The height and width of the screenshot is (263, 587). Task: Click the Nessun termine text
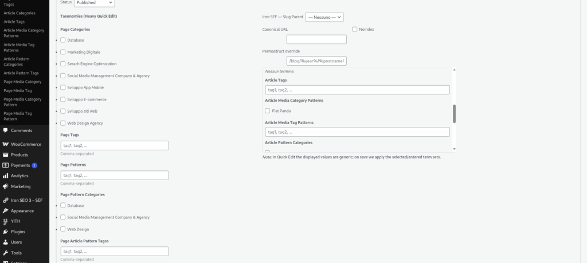[x=280, y=71]
